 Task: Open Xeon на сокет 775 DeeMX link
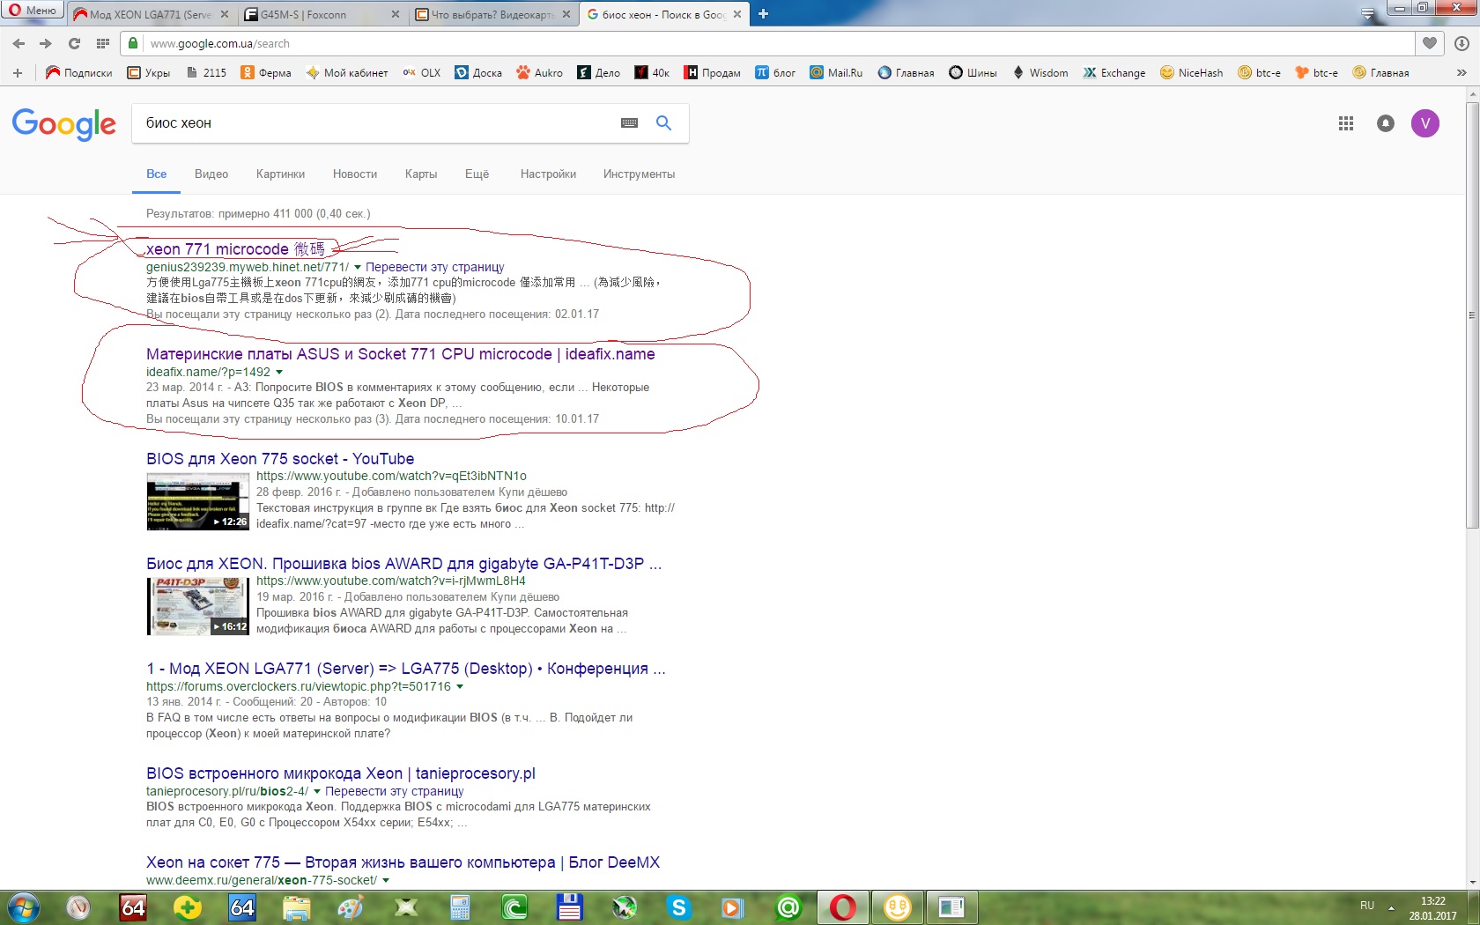click(403, 862)
